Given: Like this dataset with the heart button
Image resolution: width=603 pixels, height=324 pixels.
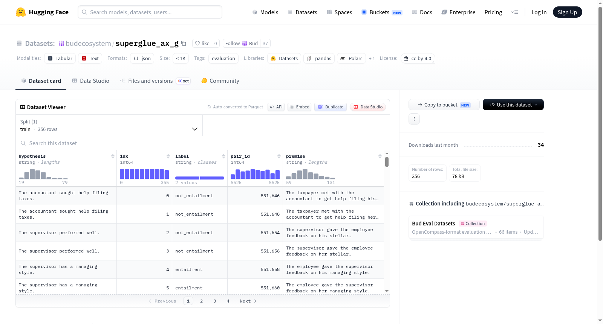Looking at the screenshot, I should click(202, 43).
